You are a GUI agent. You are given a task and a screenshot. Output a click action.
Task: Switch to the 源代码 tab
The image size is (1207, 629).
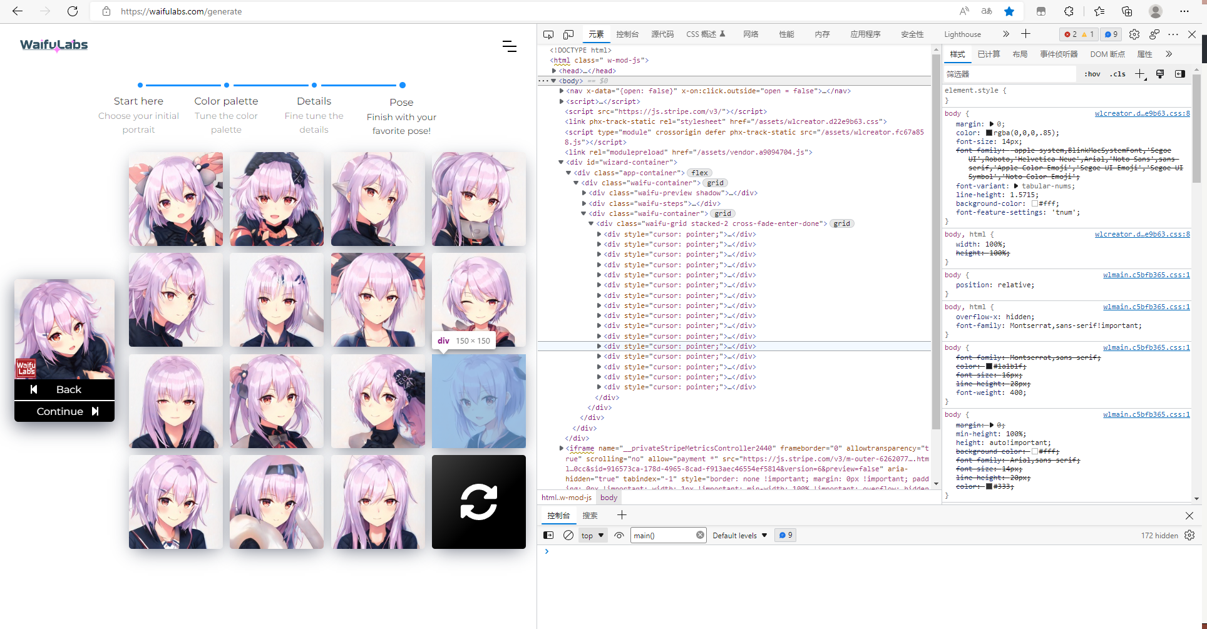click(x=662, y=34)
